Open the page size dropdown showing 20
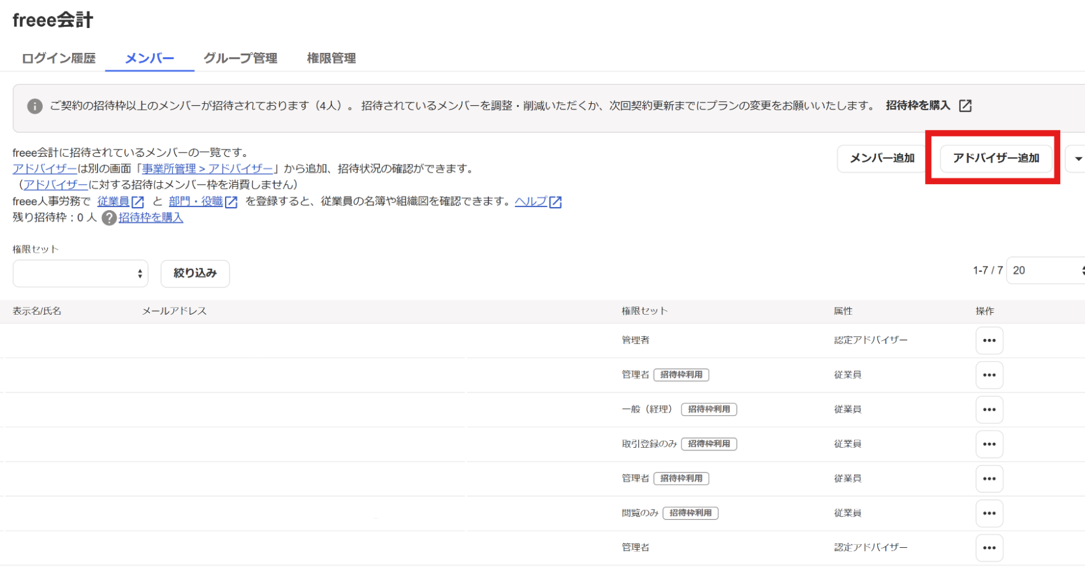 tap(1046, 270)
